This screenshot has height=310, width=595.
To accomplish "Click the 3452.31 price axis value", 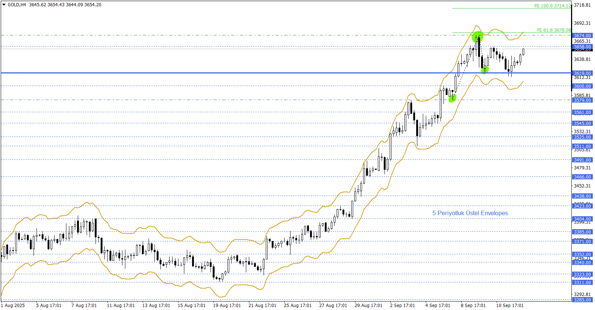I will pyautogui.click(x=582, y=186).
